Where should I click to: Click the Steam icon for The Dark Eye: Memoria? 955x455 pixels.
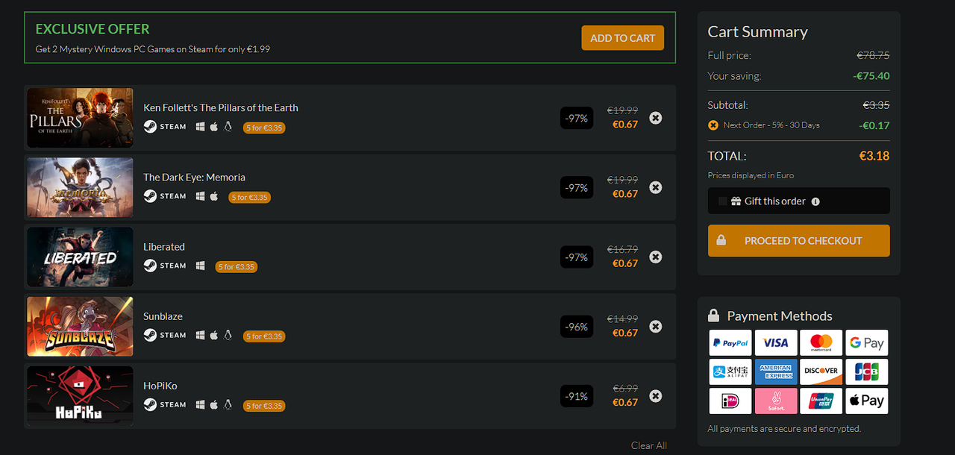(x=150, y=196)
